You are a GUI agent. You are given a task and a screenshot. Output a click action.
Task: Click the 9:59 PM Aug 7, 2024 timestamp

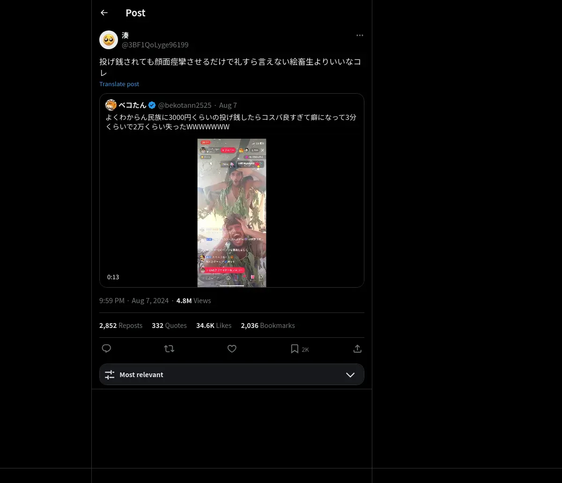[x=134, y=301]
